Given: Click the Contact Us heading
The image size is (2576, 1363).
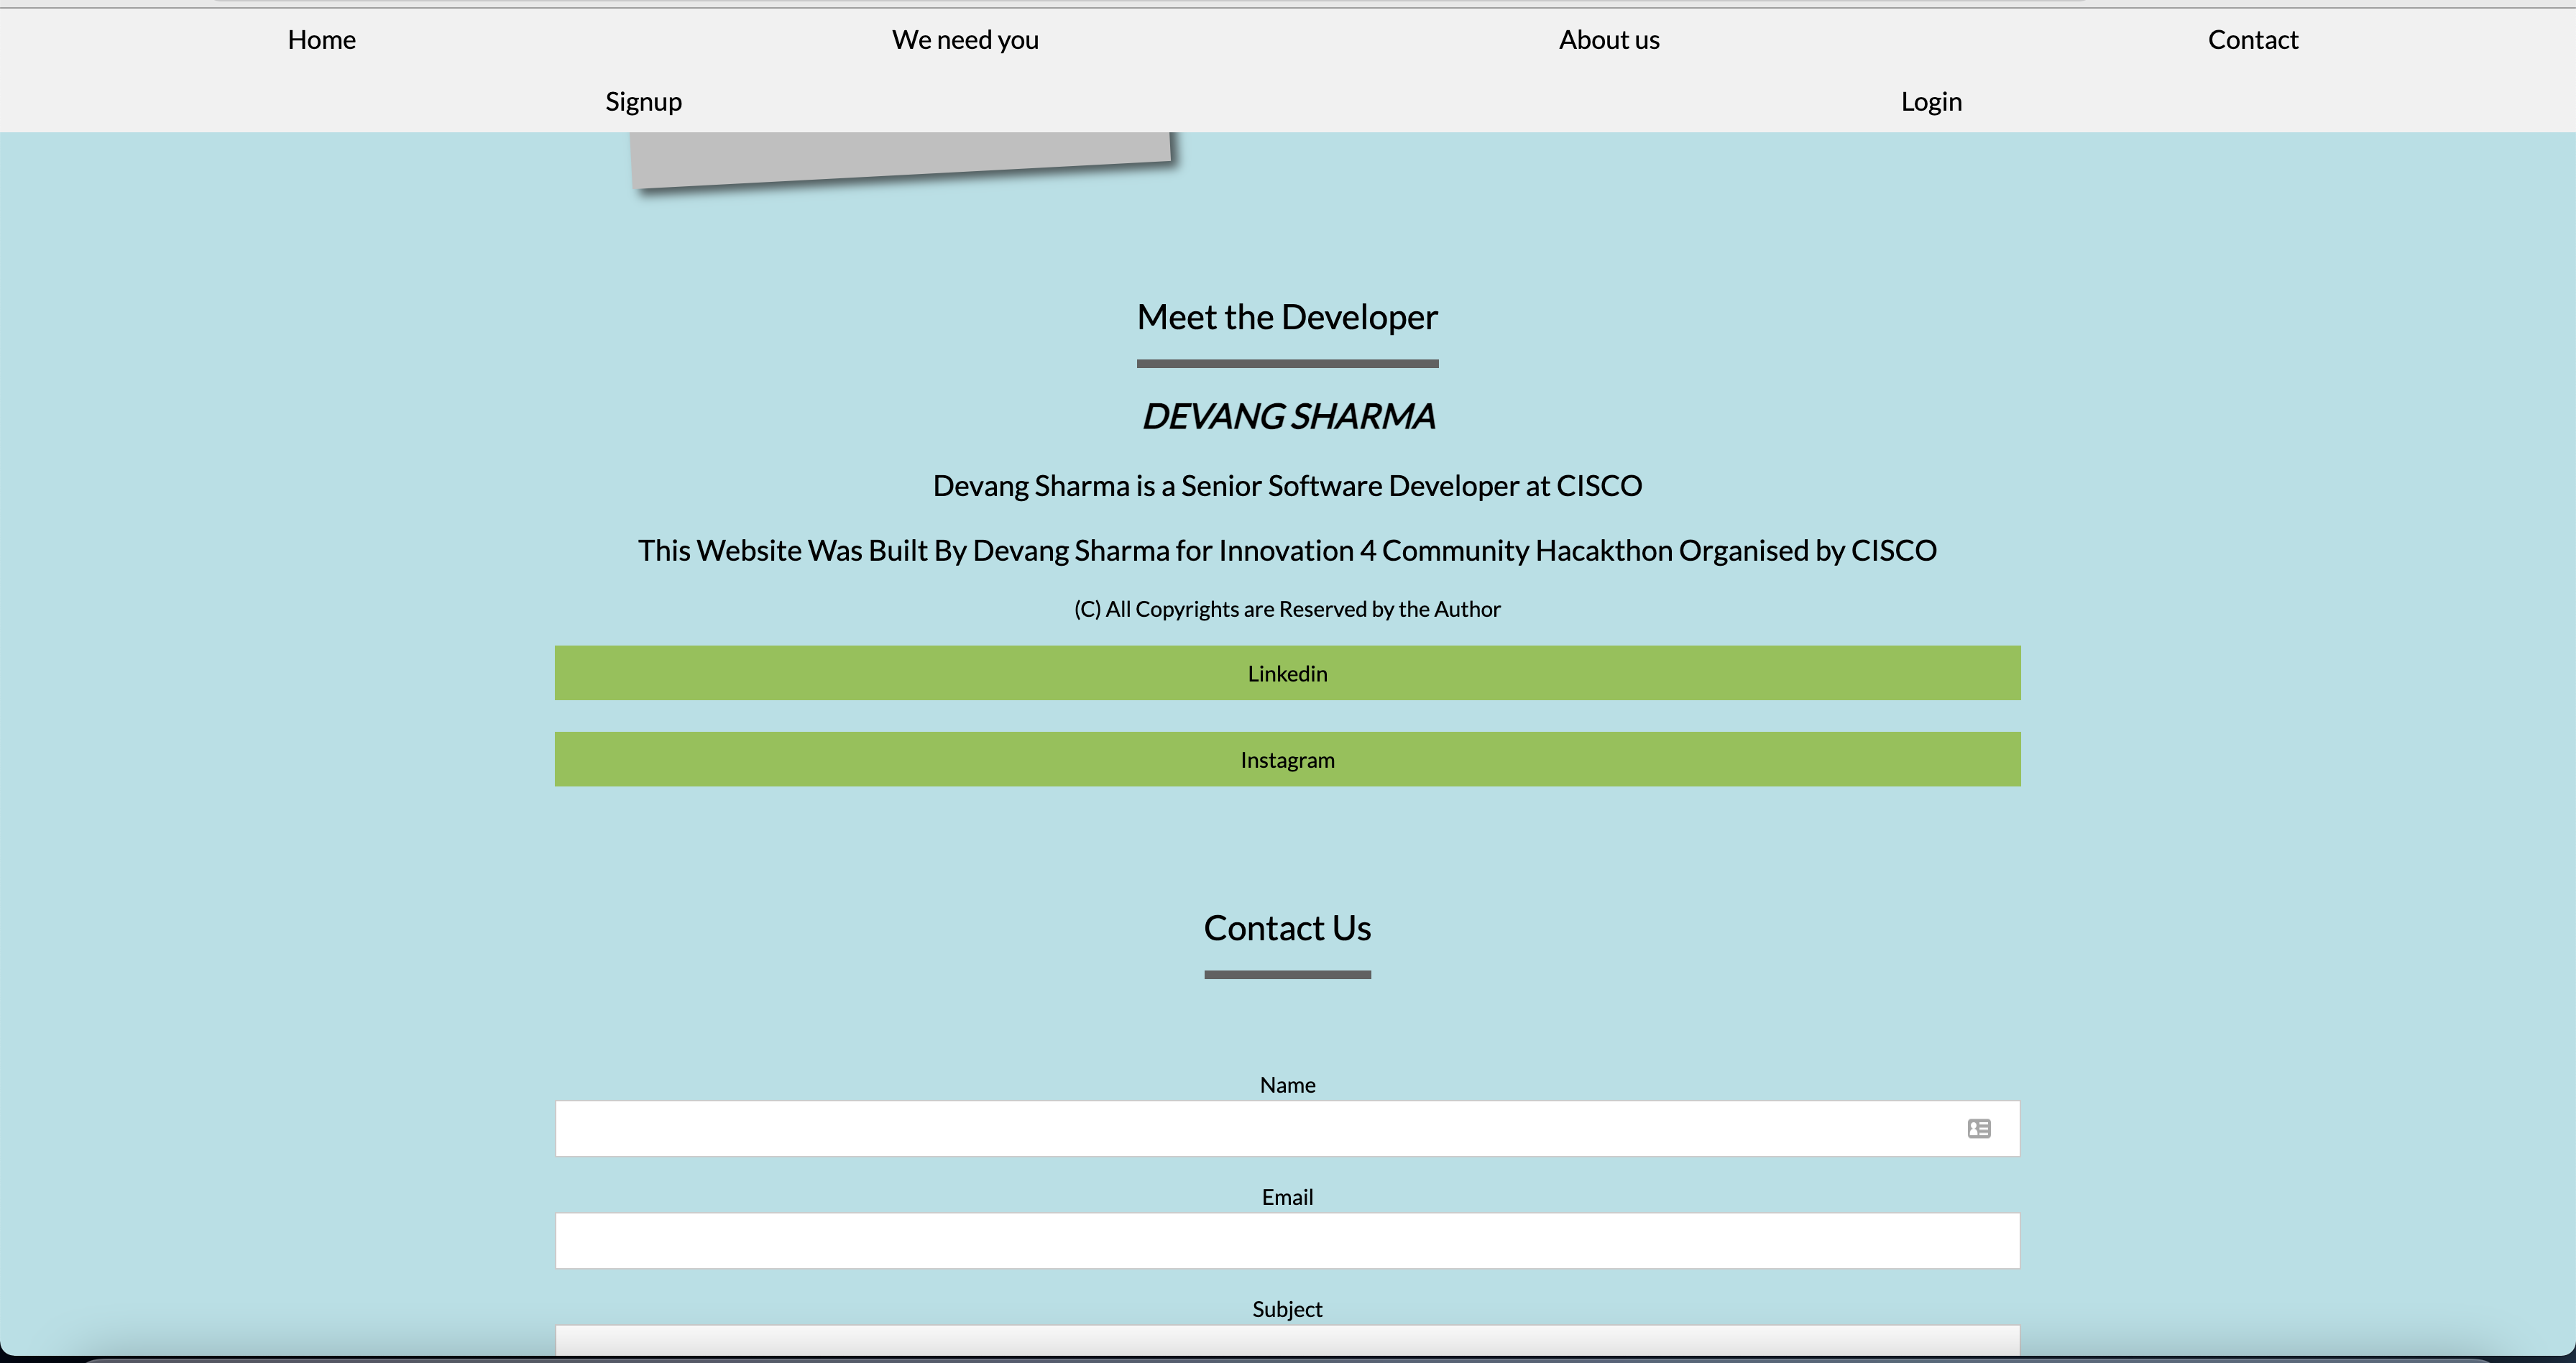Looking at the screenshot, I should (x=1287, y=928).
